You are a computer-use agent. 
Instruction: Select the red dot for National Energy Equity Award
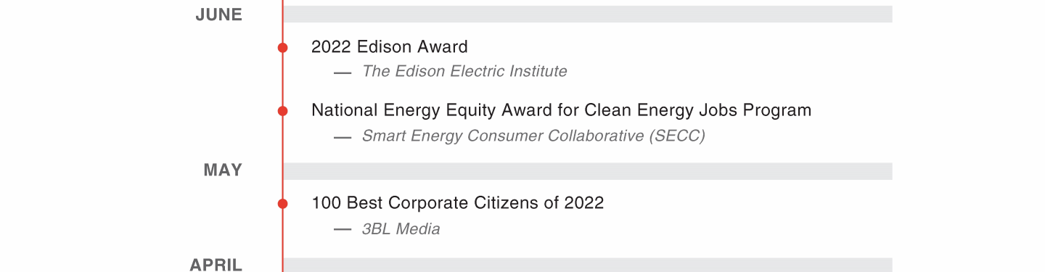pyautogui.click(x=282, y=111)
